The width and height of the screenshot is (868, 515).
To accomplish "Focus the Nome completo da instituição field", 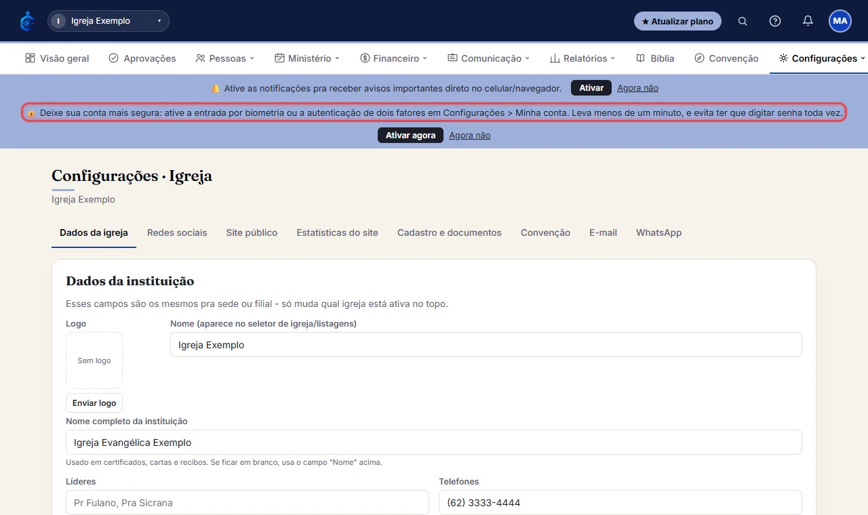I will coord(434,442).
